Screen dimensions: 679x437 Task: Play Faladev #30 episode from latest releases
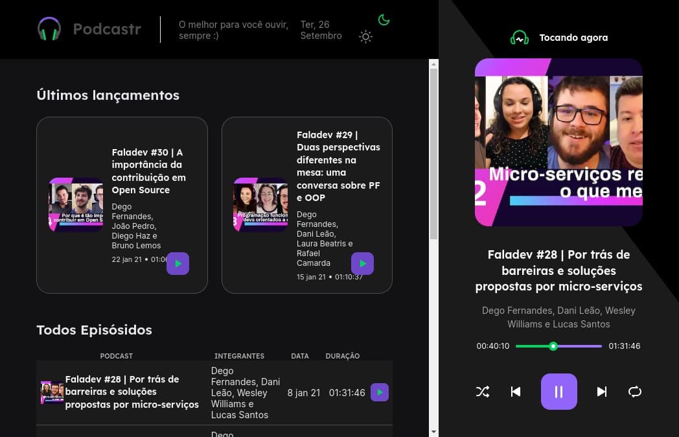[178, 264]
